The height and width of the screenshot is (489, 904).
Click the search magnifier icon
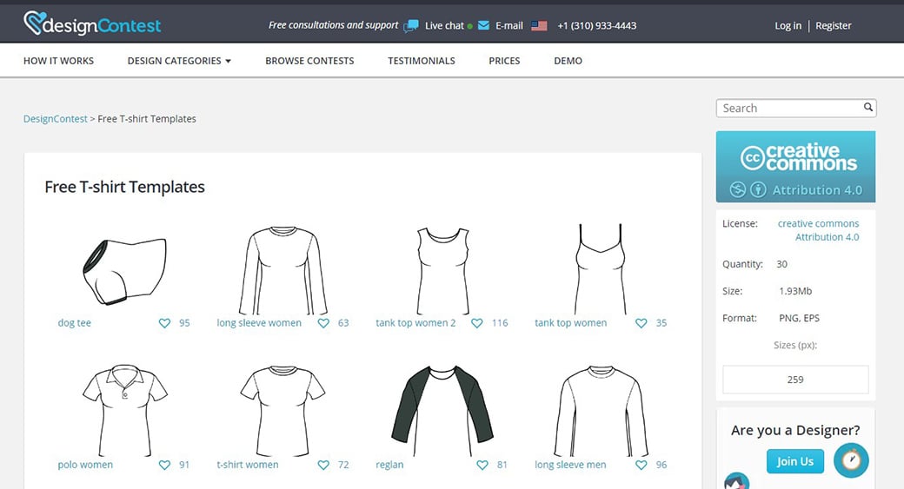(867, 108)
